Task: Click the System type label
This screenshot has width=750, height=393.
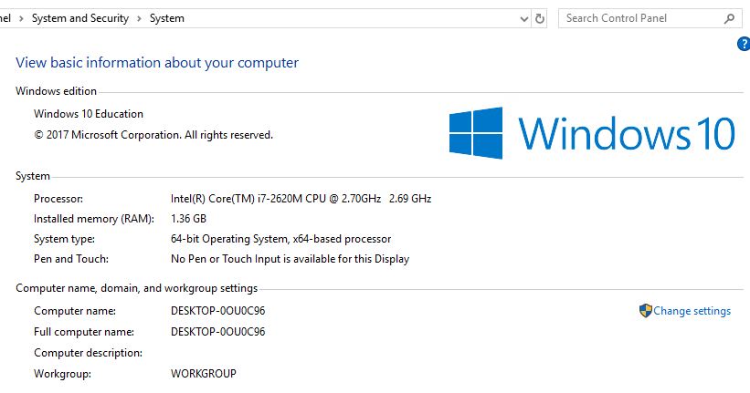Action: [x=64, y=239]
